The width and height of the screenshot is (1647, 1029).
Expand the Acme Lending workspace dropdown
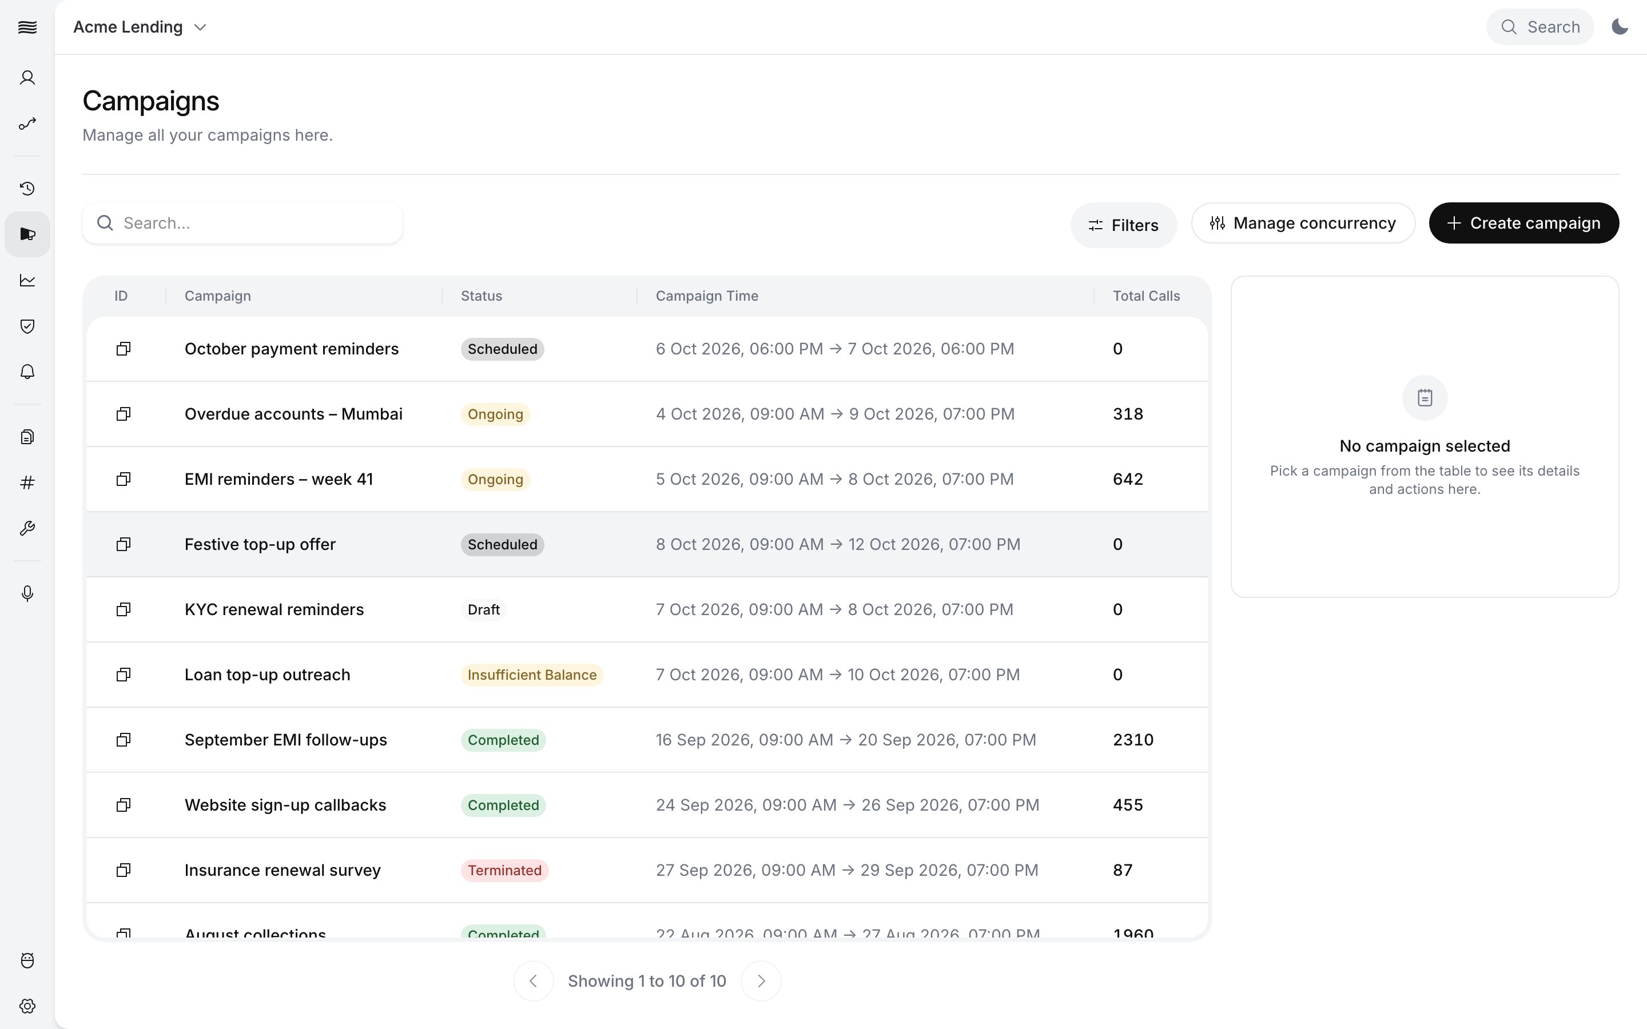(140, 27)
